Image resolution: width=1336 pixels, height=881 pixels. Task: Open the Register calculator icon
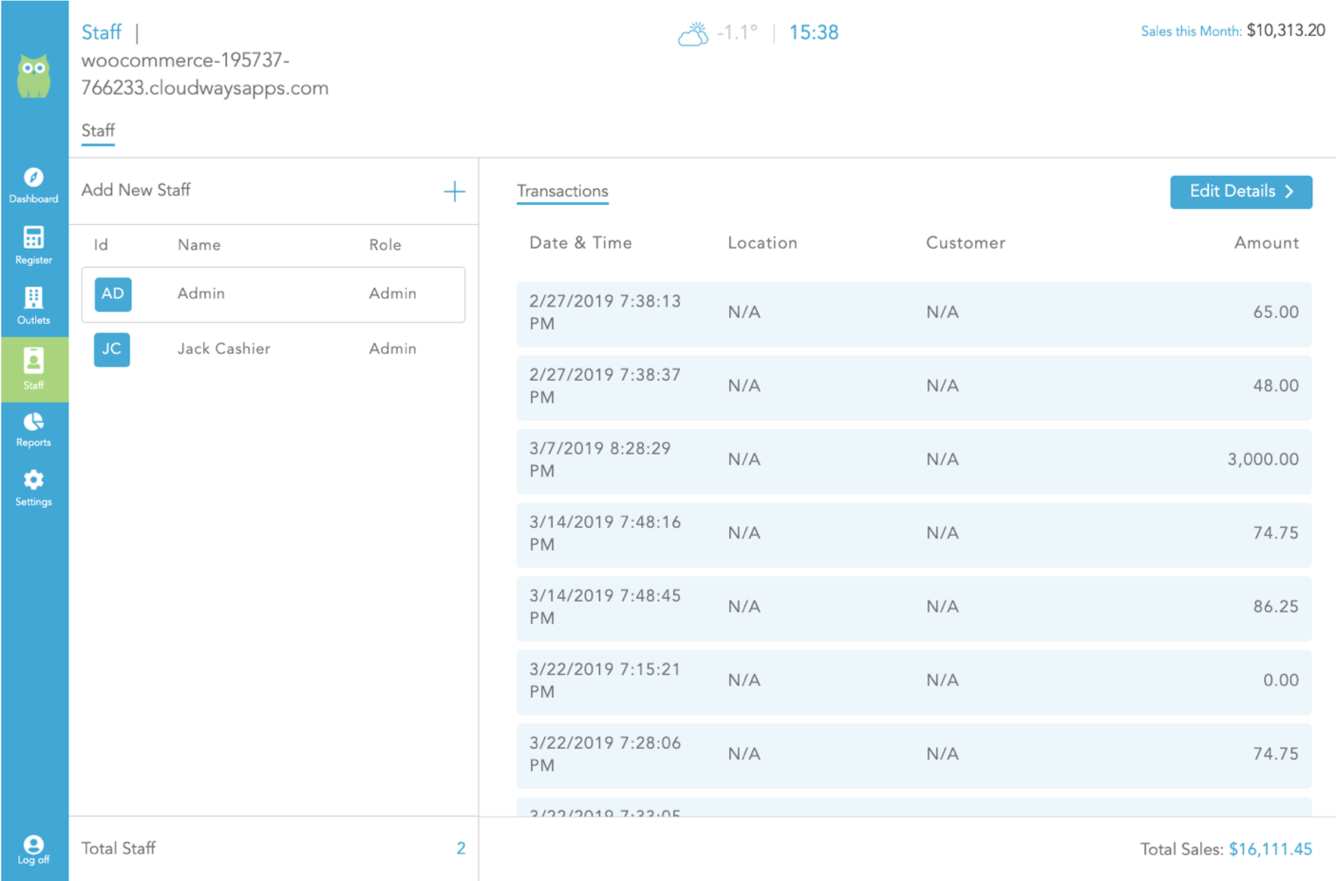point(33,244)
